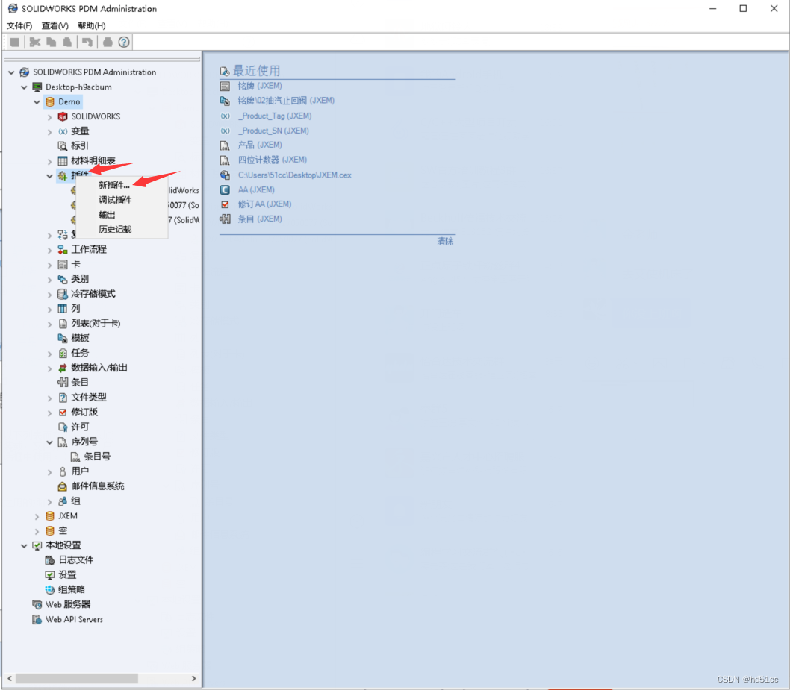Click the 日志文件 log file icon
This screenshot has width=790, height=690.
point(50,560)
